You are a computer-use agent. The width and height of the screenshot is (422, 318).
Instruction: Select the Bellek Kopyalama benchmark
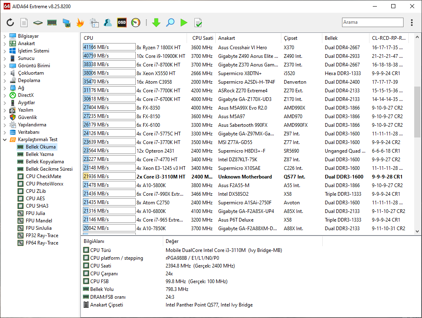[x=45, y=162]
